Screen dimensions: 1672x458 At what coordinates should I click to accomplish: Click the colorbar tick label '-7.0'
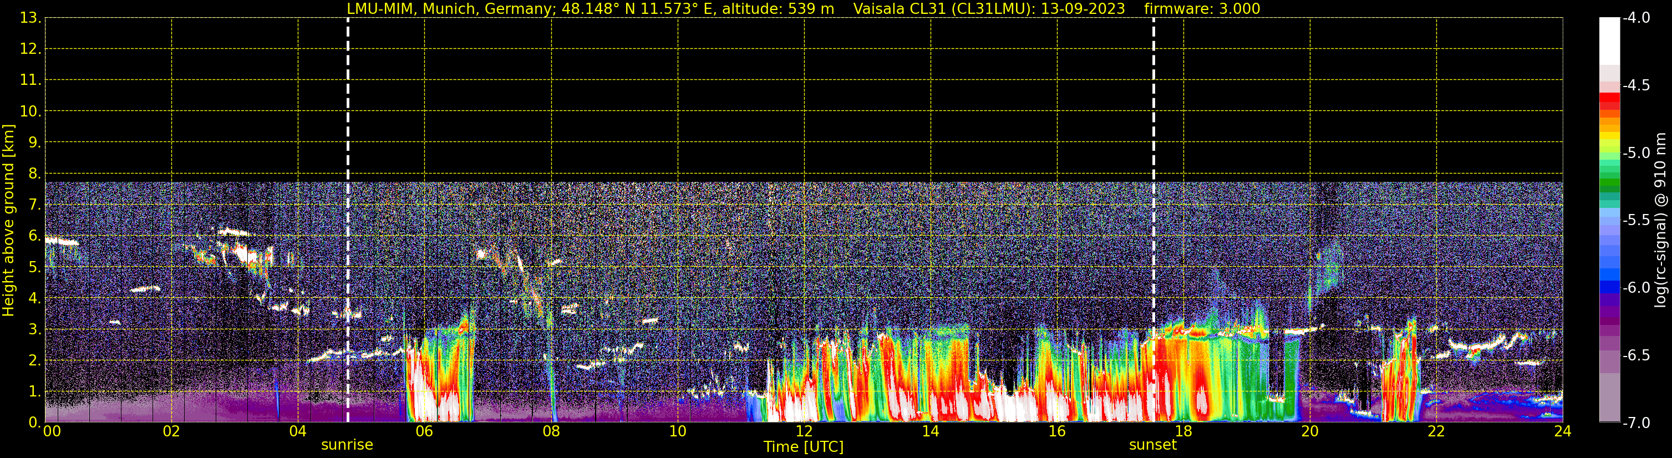click(x=1635, y=423)
